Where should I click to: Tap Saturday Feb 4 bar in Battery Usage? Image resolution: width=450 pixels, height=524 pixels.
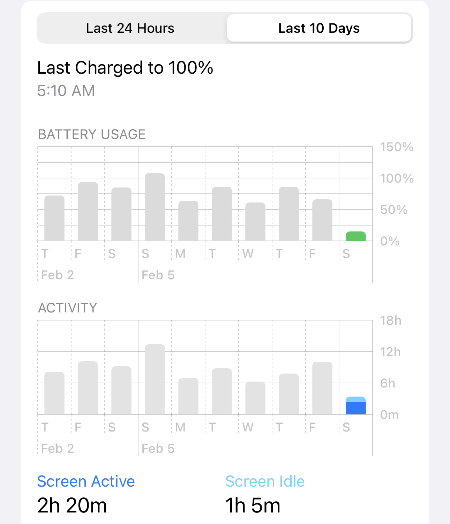point(121,214)
